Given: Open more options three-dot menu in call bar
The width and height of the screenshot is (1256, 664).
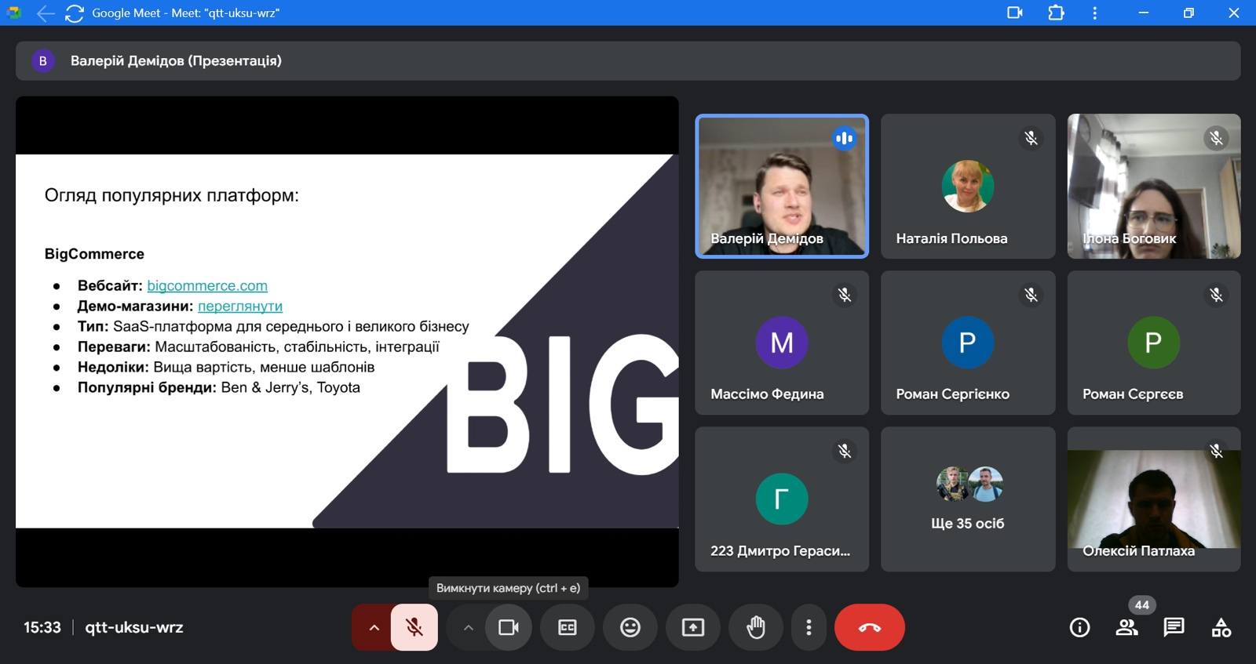Looking at the screenshot, I should coord(809,627).
